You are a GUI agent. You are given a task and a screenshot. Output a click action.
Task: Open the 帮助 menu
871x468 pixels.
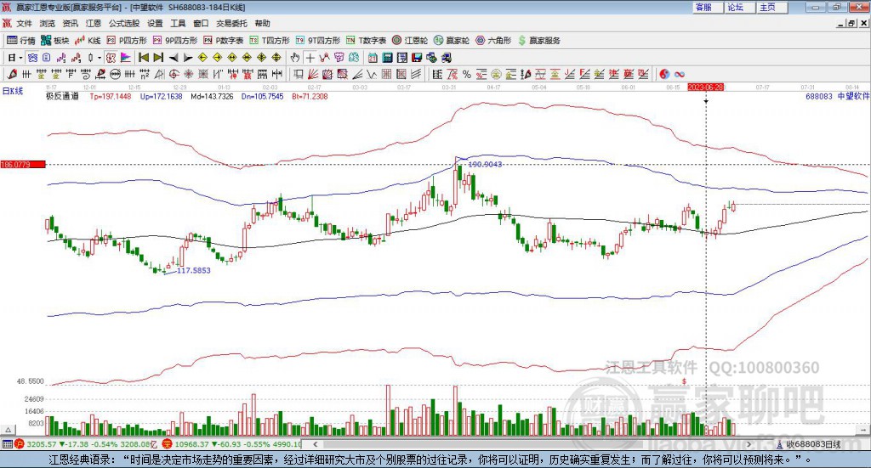tap(262, 23)
